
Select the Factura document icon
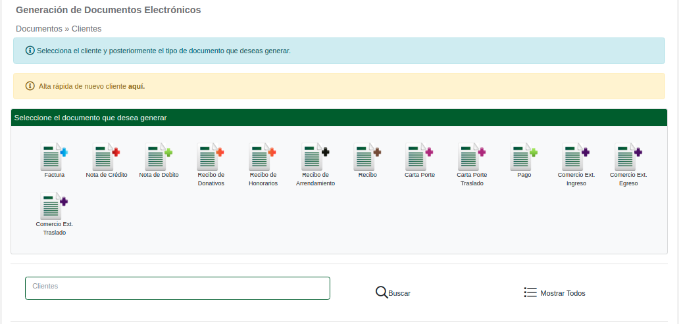[54, 157]
